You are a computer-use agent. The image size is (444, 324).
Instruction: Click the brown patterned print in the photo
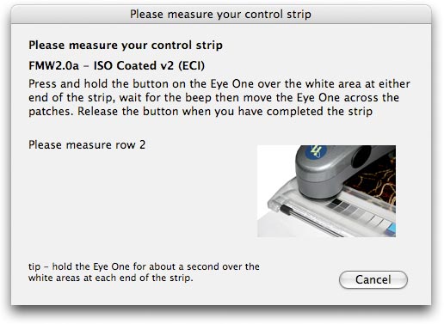373,180
